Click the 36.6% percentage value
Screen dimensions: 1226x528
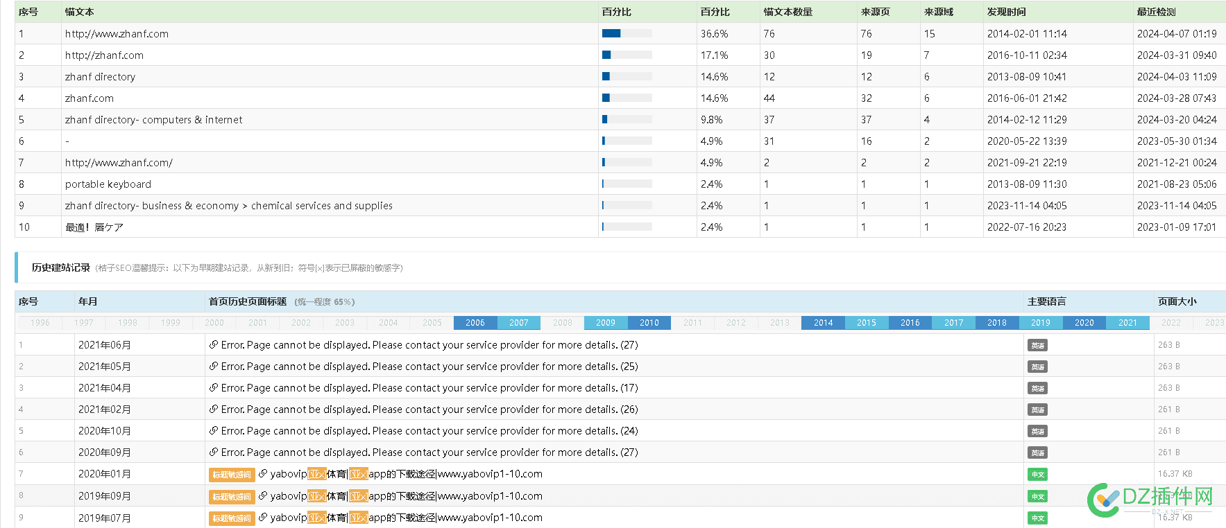pos(715,33)
